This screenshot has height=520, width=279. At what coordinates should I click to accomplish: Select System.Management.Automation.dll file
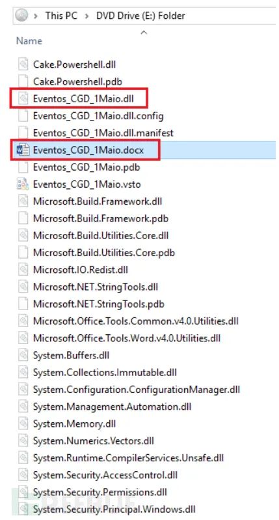coord(113,407)
